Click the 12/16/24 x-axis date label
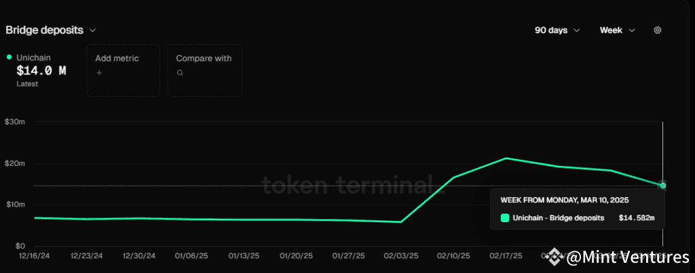The height and width of the screenshot is (273, 695). coord(33,256)
